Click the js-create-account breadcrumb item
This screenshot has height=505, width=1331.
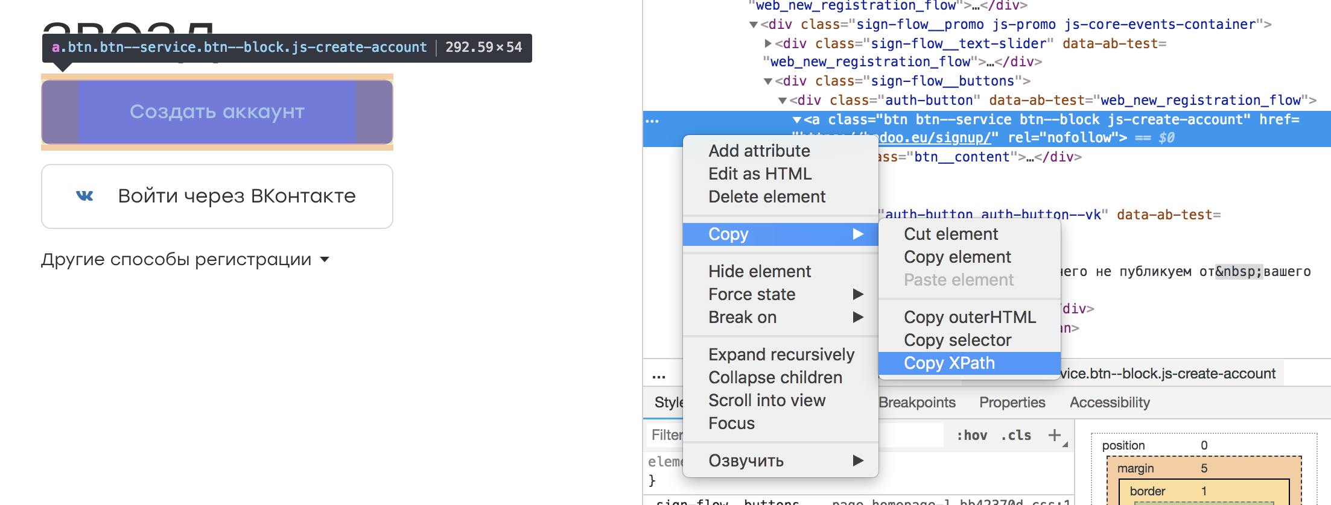(1168, 374)
